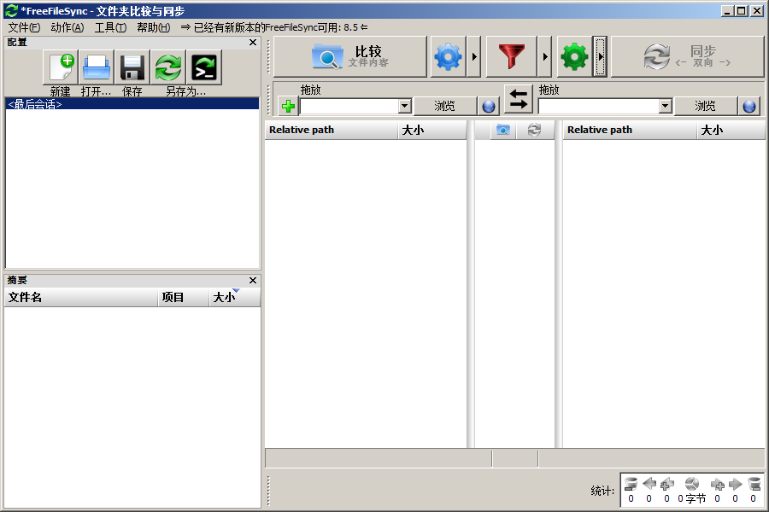Click the New configuration icon (新建)
769x512 pixels.
[x=61, y=67]
